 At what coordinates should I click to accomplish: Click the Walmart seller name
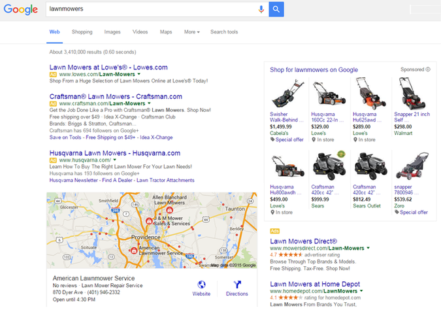tap(403, 133)
